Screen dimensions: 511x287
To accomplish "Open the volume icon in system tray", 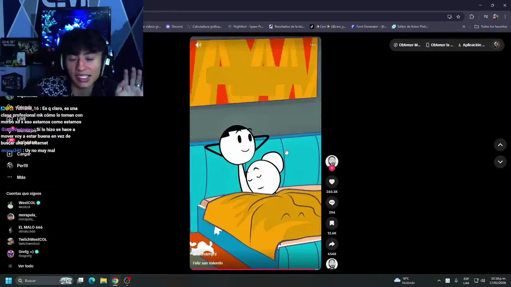I will [483, 281].
